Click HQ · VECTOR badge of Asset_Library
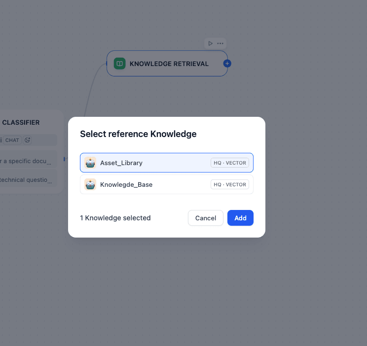Viewport: 367px width, 346px height. tap(229, 163)
